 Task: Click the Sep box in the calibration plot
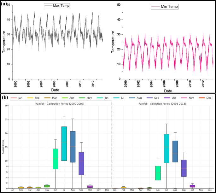[81, 164]
